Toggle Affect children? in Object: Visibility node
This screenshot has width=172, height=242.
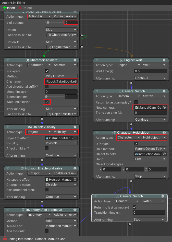coord(47,148)
